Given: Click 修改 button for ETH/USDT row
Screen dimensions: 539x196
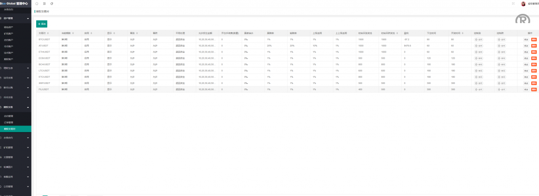Looking at the screenshot, I should click(526, 52).
